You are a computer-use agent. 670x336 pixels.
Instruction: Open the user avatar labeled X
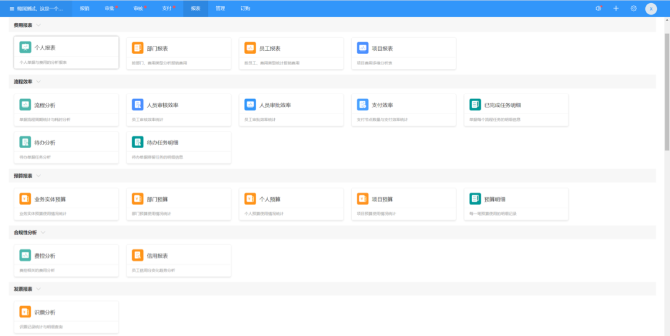[651, 9]
